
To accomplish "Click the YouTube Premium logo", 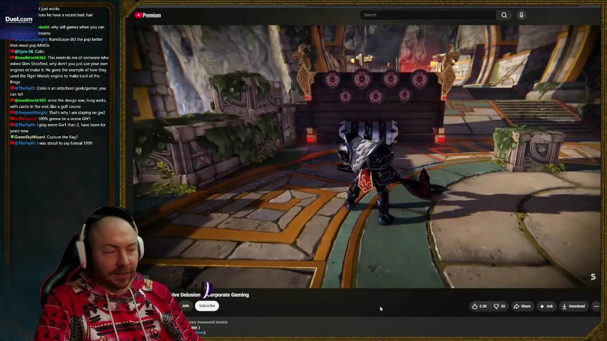I will point(148,15).
